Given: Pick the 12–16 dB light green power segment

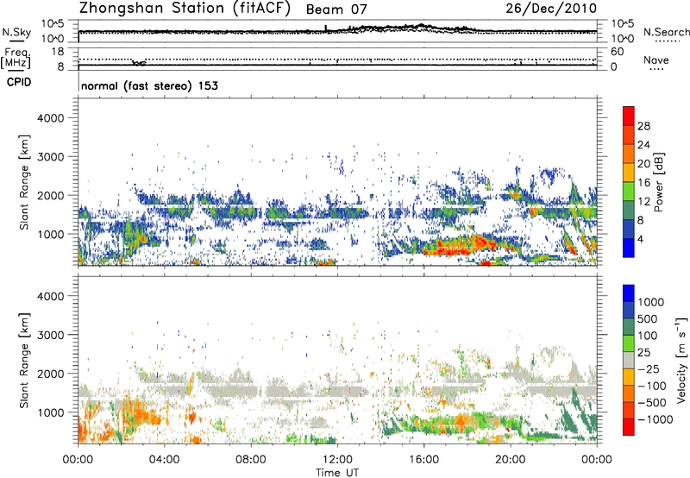Looking at the screenshot, I should point(629,192).
